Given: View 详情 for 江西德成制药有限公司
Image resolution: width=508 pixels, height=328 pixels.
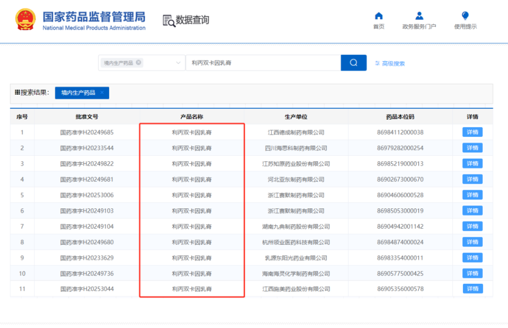Looking at the screenshot, I should [x=472, y=132].
